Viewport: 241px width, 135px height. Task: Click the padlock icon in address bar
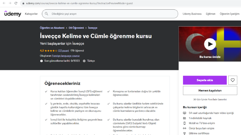(x=23, y=3)
